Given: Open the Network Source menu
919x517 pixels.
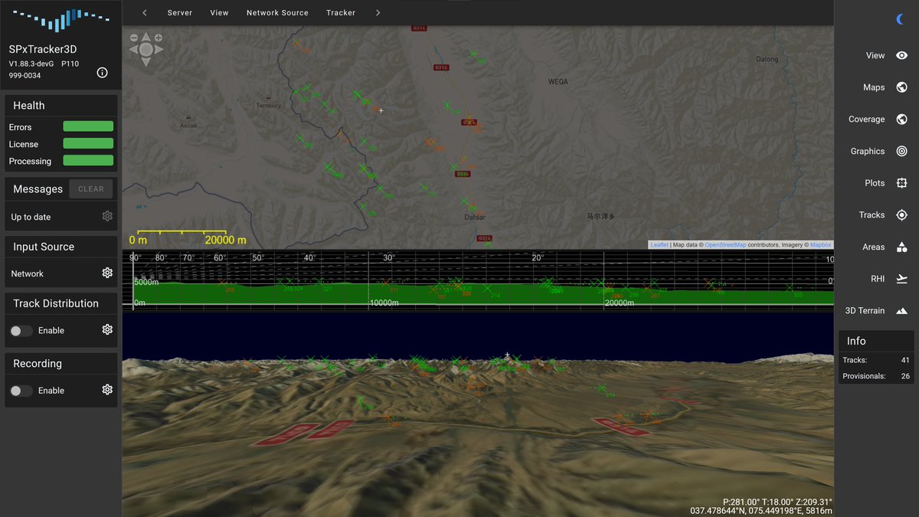Looking at the screenshot, I should tap(277, 12).
